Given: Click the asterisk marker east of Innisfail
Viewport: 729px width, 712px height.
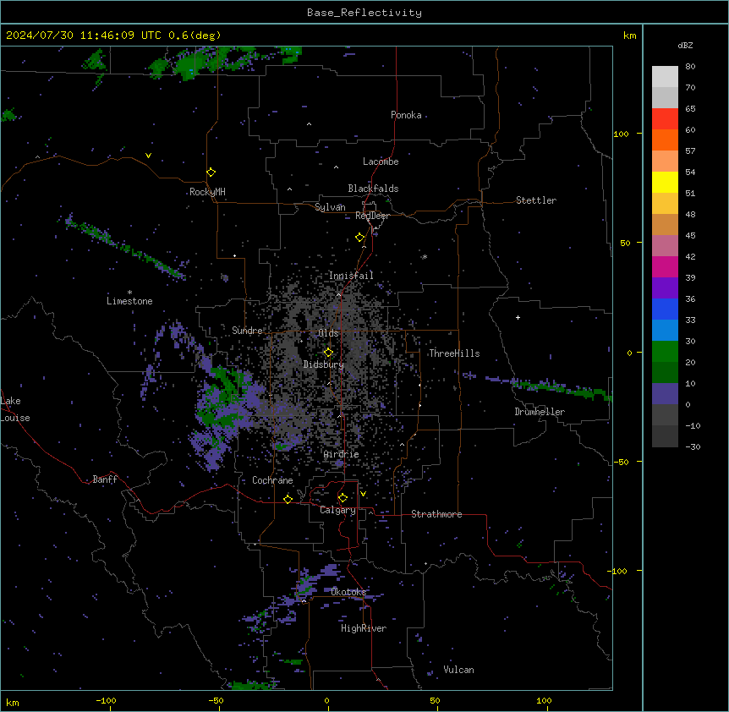Looking at the screenshot, I should [425, 256].
